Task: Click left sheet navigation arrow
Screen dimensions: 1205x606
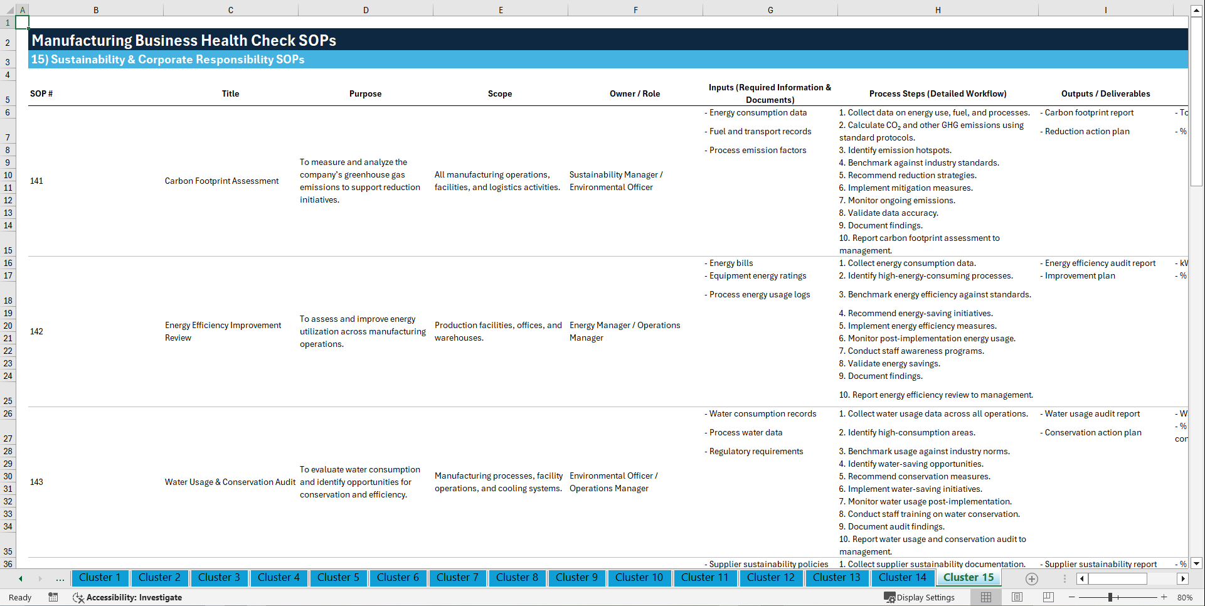Action: pos(20,578)
